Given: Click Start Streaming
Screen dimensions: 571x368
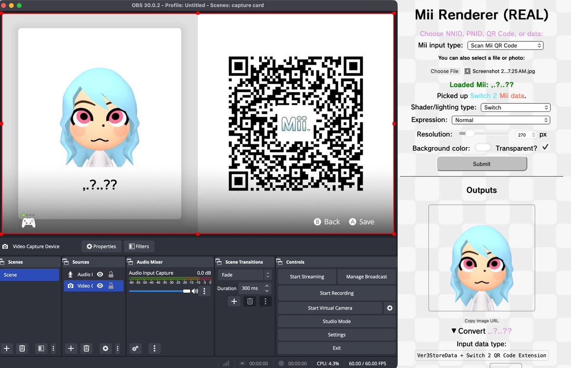Looking at the screenshot, I should pos(307,277).
